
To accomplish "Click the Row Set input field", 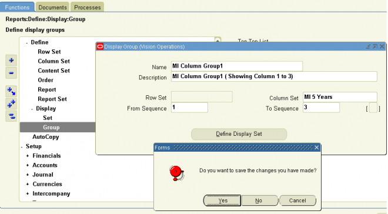I will pyautogui.click(x=202, y=97).
